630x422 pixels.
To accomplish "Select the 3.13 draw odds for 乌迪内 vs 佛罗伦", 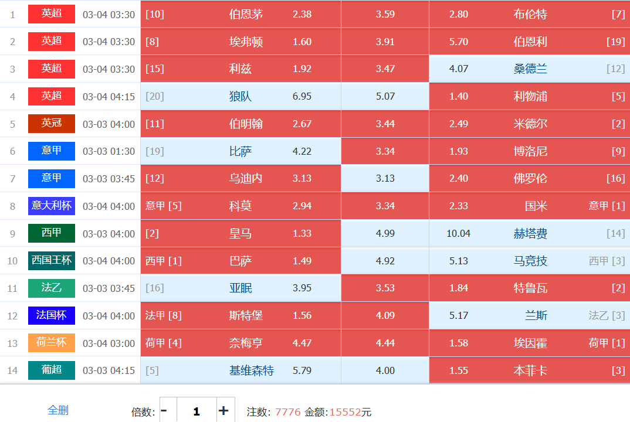I will [x=385, y=178].
